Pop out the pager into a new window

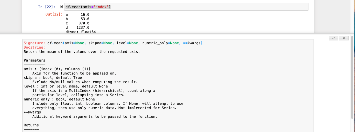coord(333,38)
